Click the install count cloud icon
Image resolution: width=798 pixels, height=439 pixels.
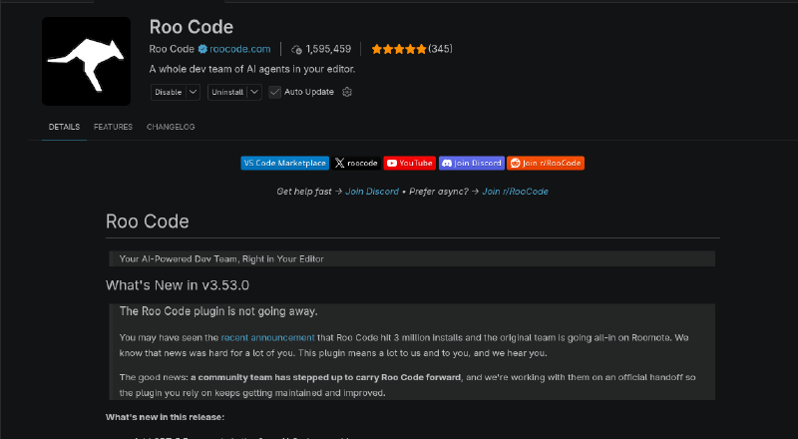pyautogui.click(x=296, y=50)
